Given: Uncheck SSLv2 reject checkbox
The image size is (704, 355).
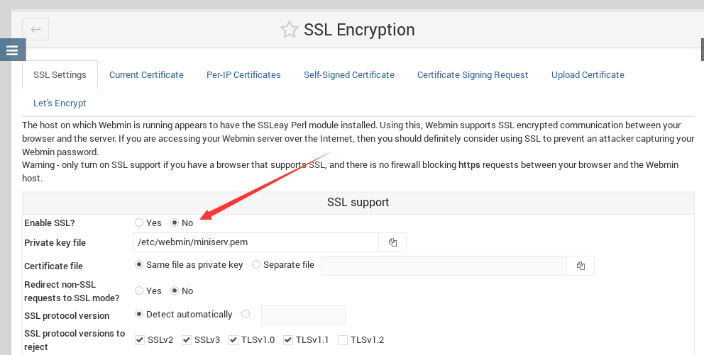Looking at the screenshot, I should pyautogui.click(x=140, y=340).
